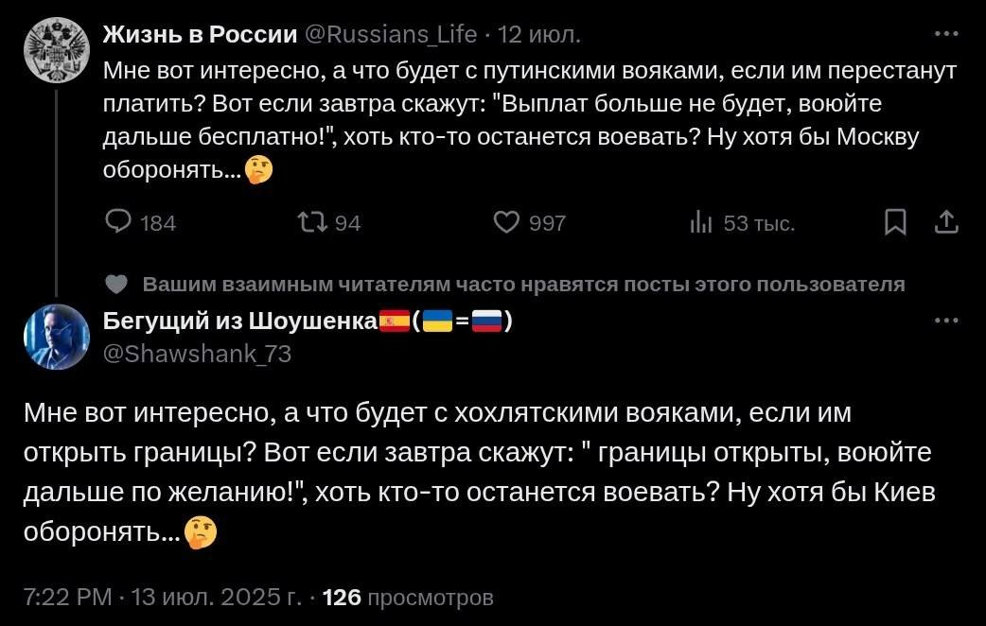Click the share upload icon
The width and height of the screenshot is (986, 626).
click(x=946, y=222)
